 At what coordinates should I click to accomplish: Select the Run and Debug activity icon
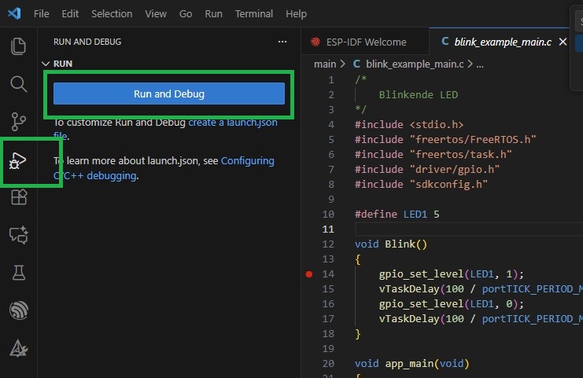pyautogui.click(x=18, y=161)
